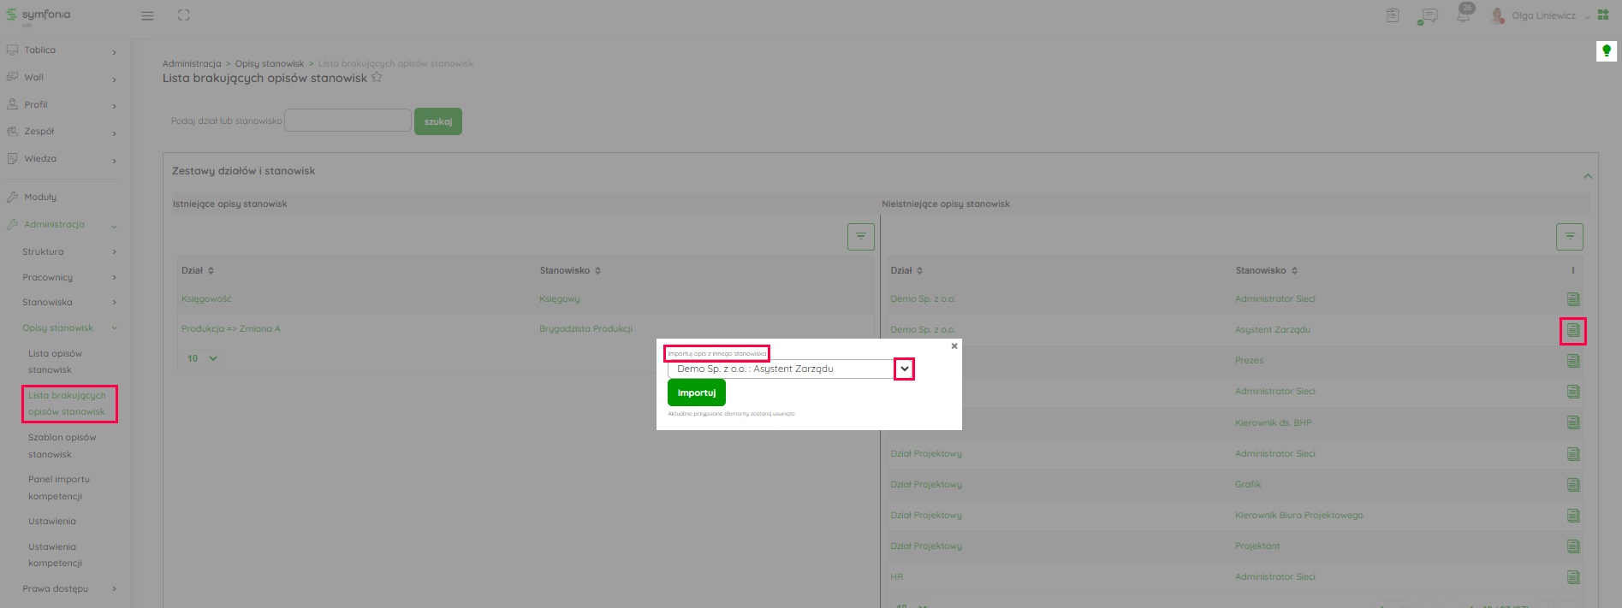Open the position selection dropdown arrow
Image resolution: width=1622 pixels, height=608 pixels.
coord(904,369)
